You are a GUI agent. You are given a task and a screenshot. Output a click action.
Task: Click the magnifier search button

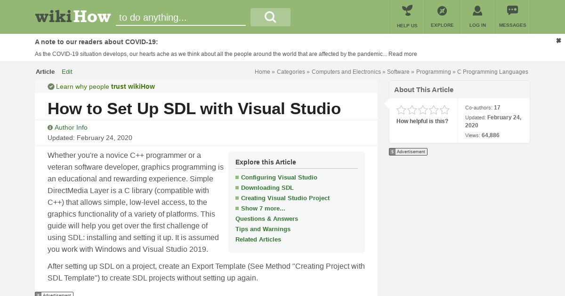coord(270,17)
